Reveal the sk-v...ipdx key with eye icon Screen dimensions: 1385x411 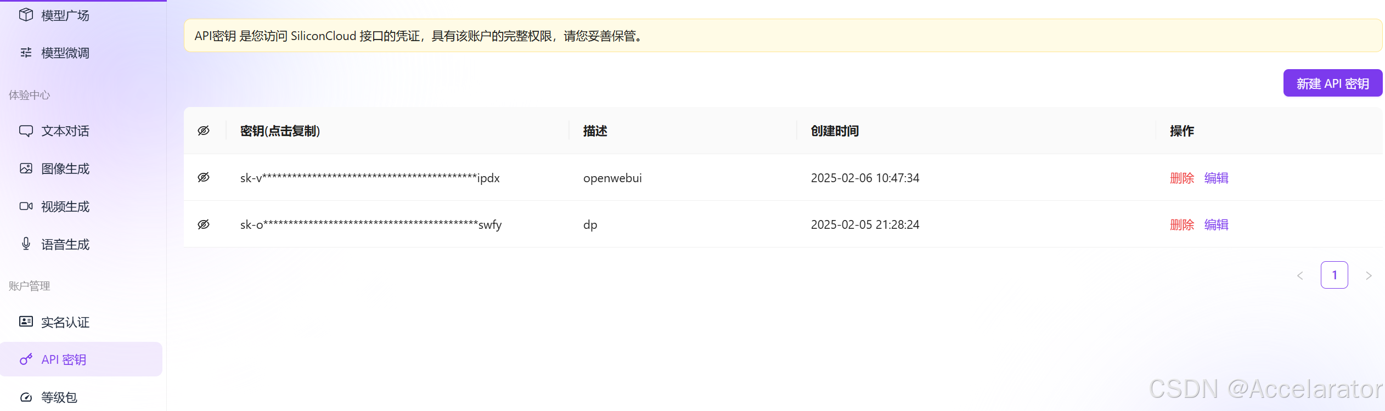click(204, 177)
